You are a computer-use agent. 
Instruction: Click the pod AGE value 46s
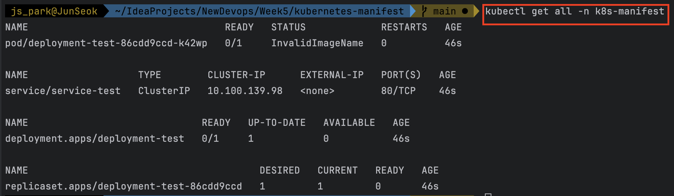tap(453, 43)
